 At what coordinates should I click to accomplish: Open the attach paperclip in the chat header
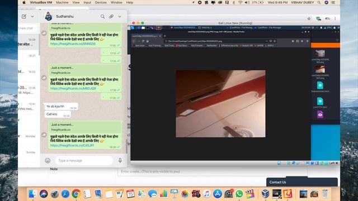point(111,16)
